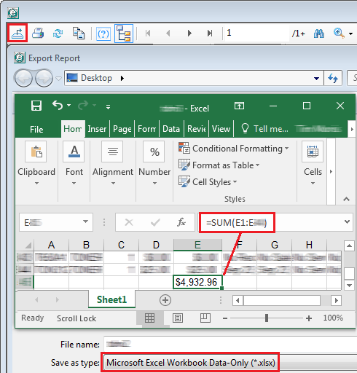Click the page number input field

256,33
